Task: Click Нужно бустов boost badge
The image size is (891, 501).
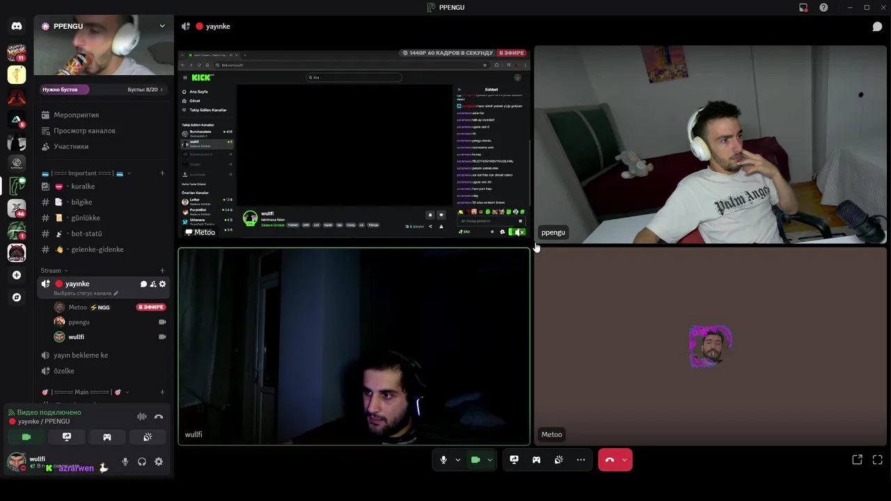Action: coord(63,90)
